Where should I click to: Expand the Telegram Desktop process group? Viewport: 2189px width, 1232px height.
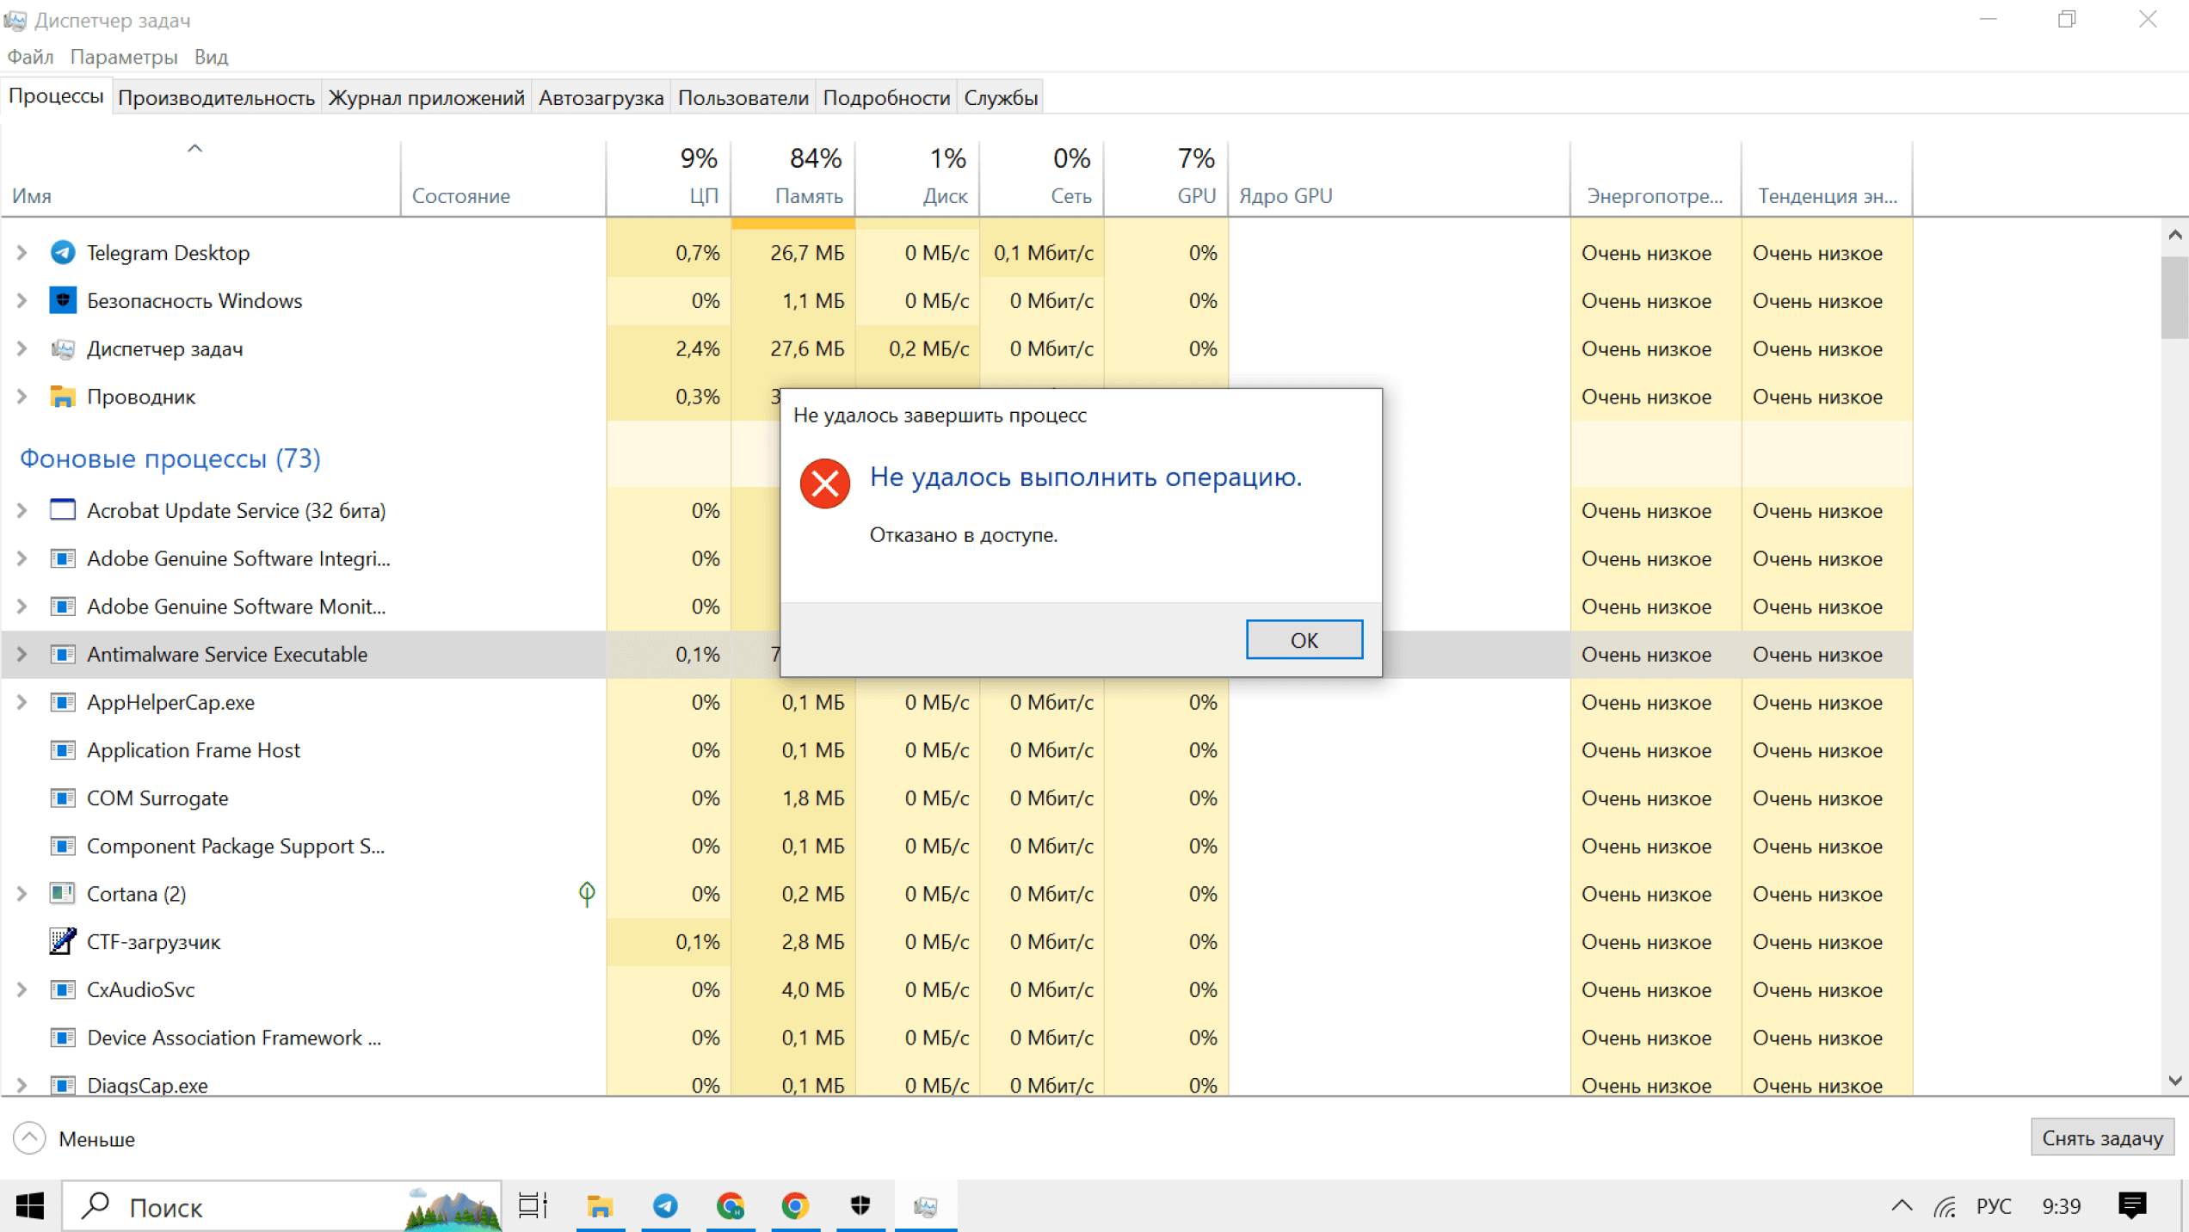click(x=22, y=252)
